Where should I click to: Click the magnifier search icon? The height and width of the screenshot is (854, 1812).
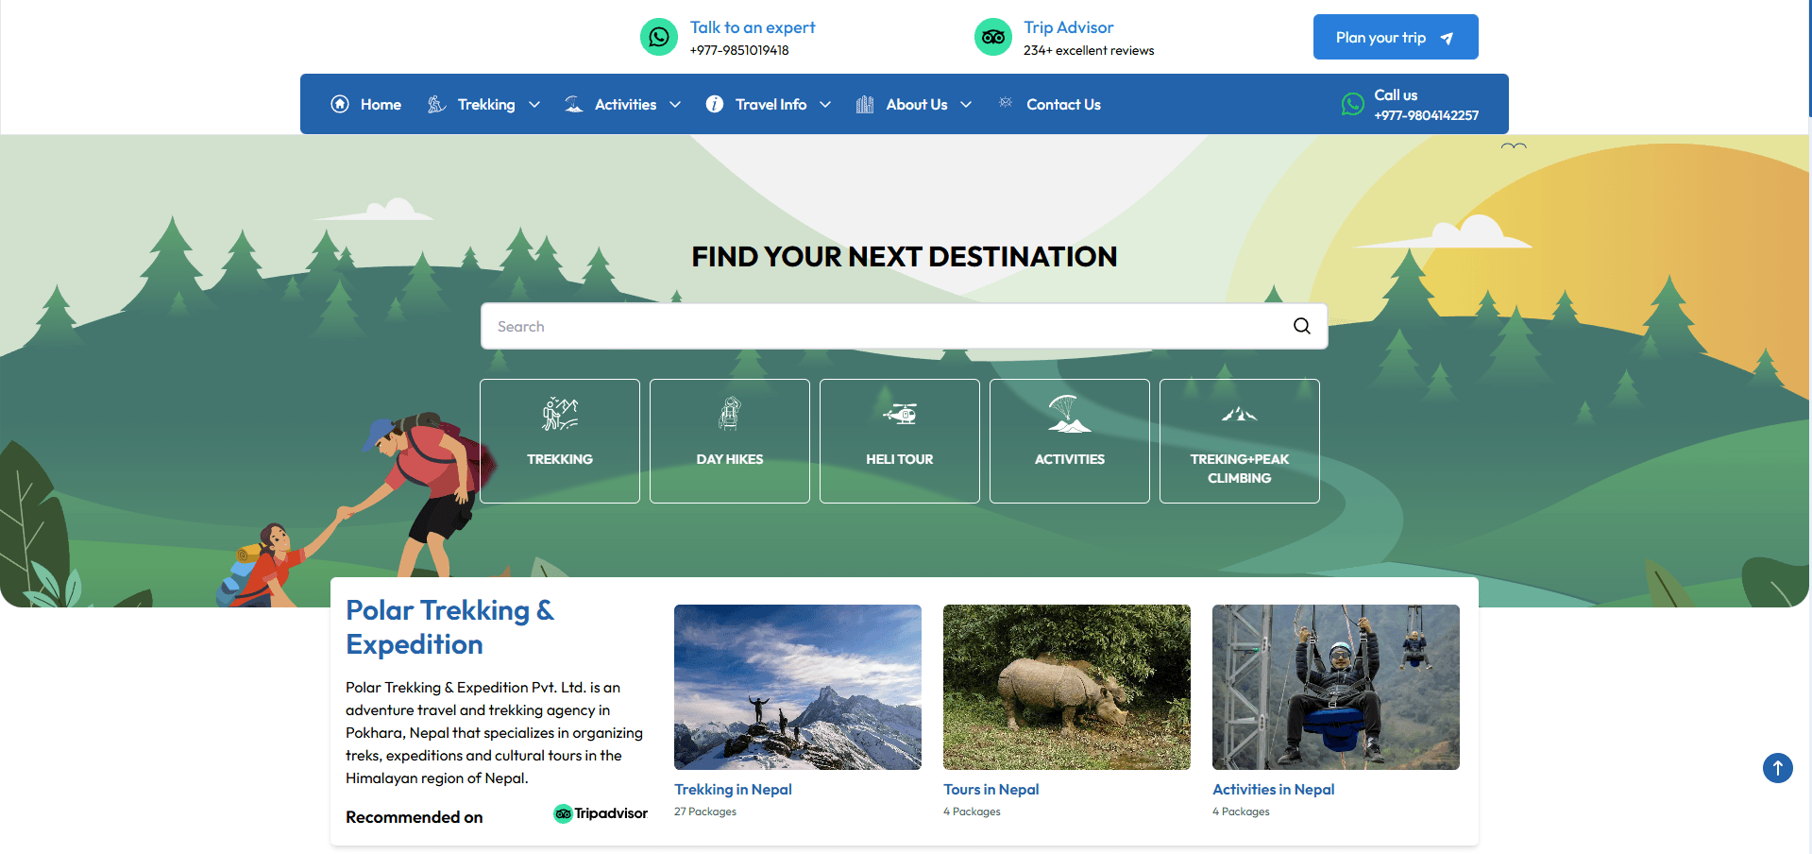tap(1301, 326)
